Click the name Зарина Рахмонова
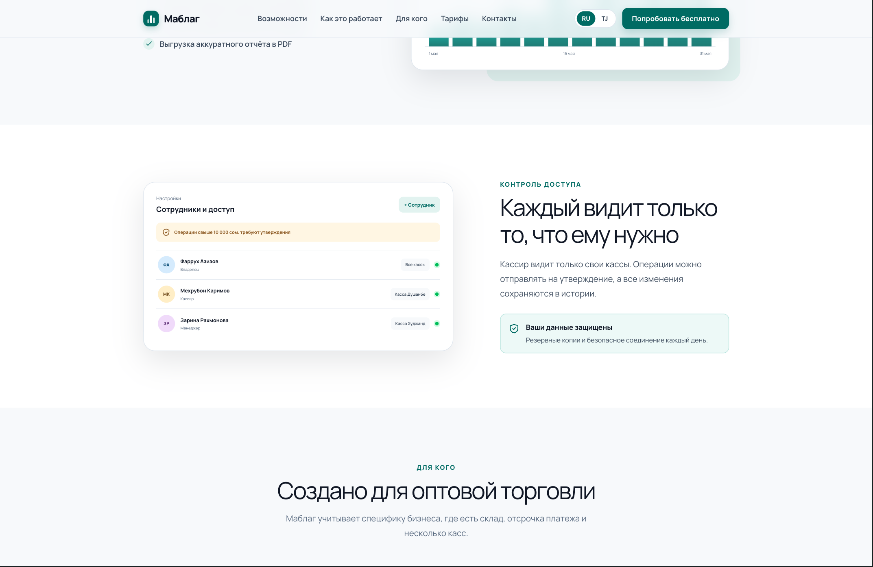Viewport: 873px width, 567px height. [204, 320]
